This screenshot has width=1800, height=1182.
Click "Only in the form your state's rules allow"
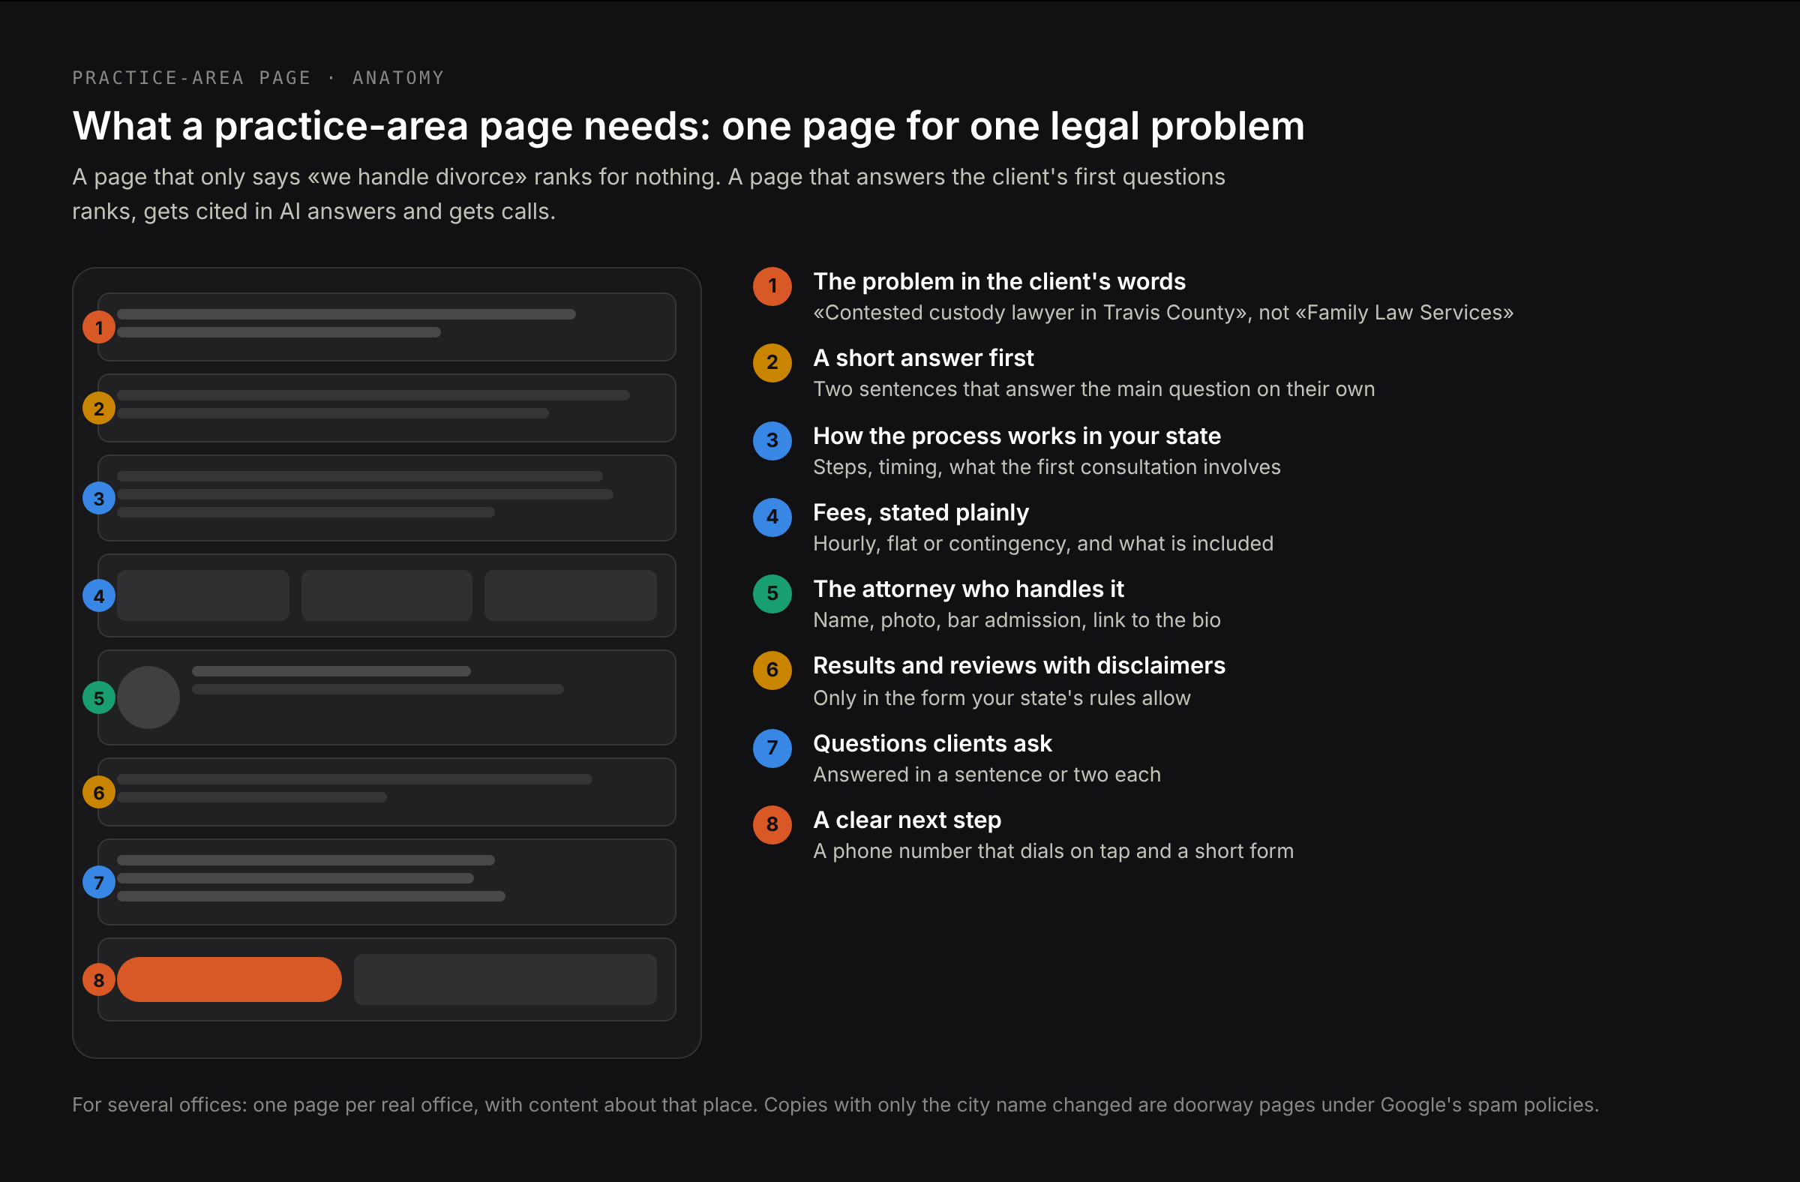(x=1001, y=698)
